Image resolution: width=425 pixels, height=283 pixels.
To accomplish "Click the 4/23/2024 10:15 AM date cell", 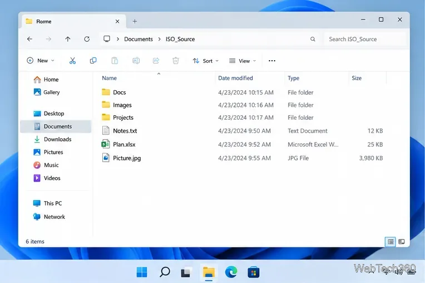I will click(246, 92).
